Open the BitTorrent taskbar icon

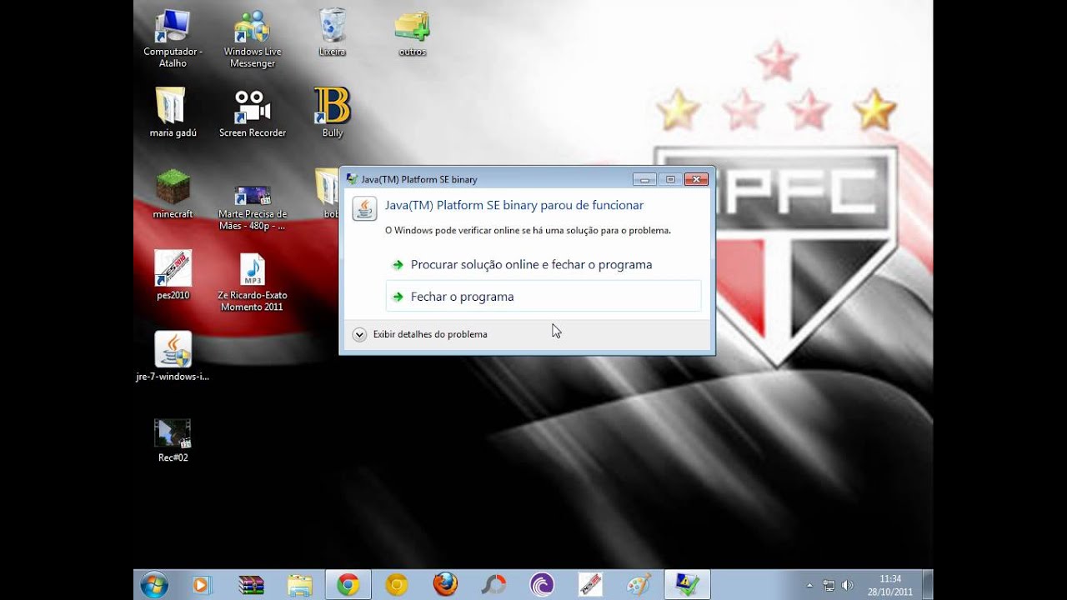coord(542,585)
